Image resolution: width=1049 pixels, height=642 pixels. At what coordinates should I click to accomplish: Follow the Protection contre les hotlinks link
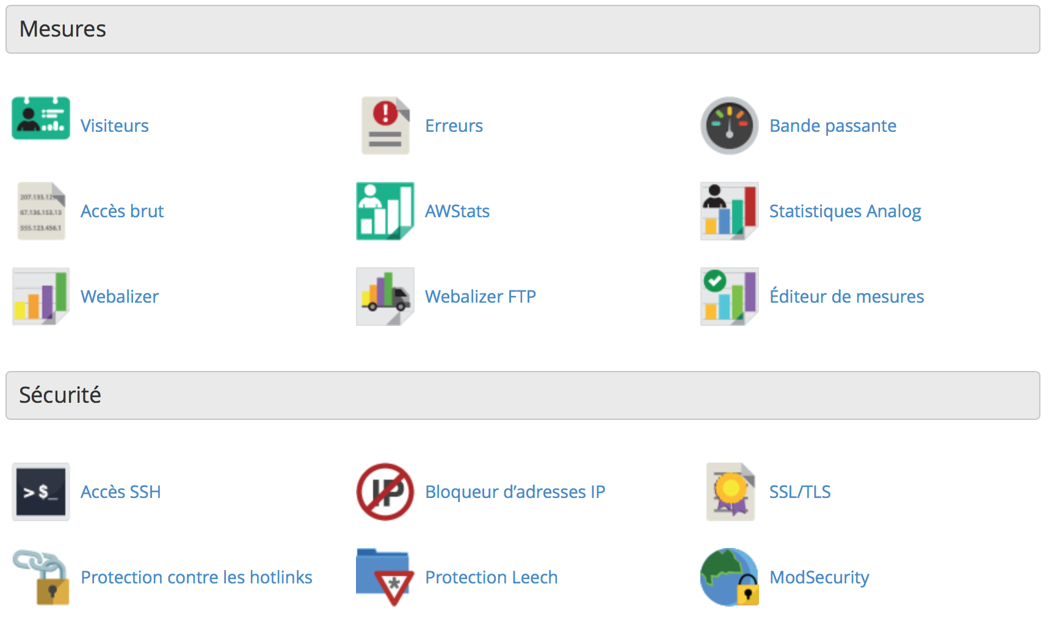(x=197, y=577)
